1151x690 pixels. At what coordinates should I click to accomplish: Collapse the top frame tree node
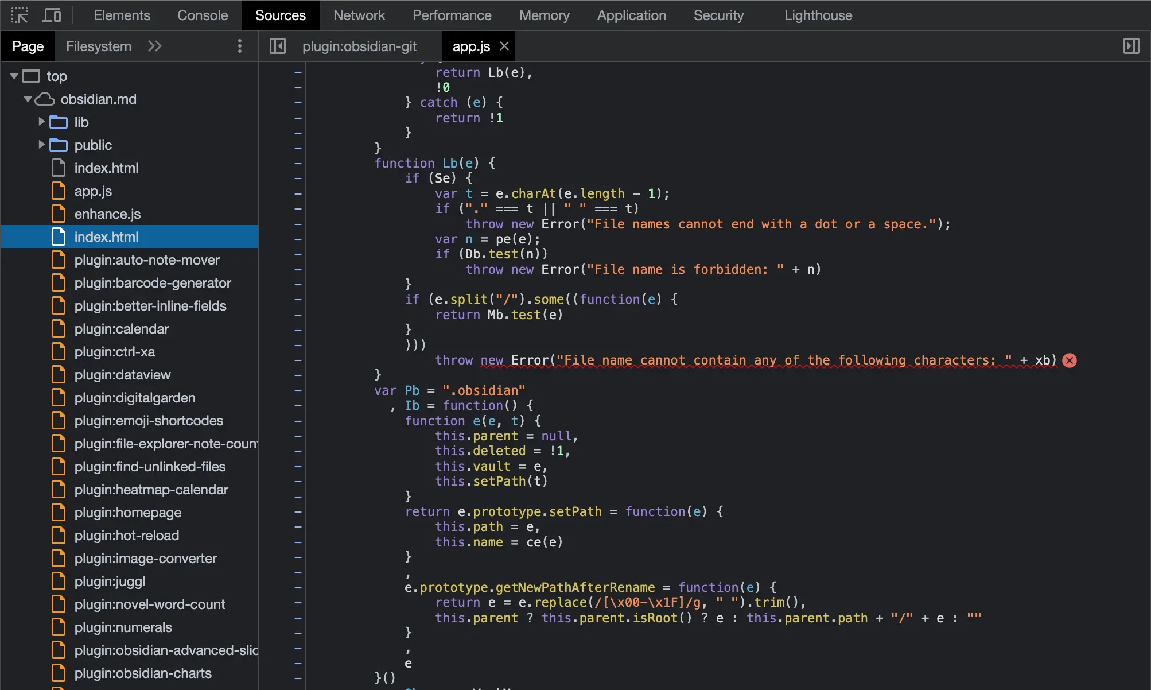[x=14, y=76]
